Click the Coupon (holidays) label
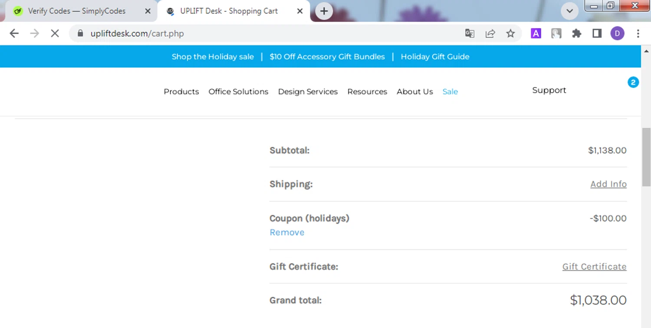 pyautogui.click(x=309, y=218)
